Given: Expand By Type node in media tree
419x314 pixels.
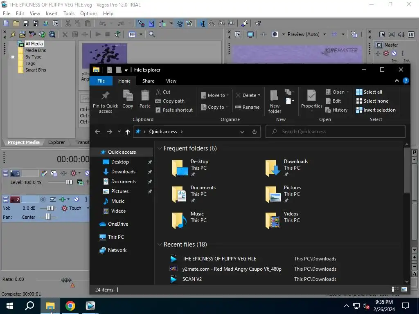Looking at the screenshot, I should [13, 57].
